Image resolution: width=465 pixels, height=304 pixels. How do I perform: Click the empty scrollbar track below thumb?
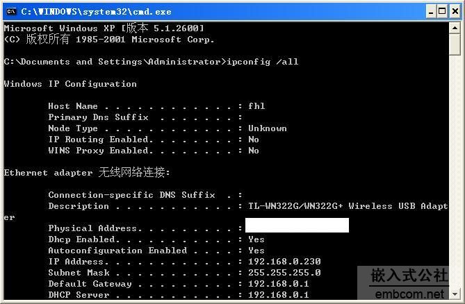tap(455, 171)
